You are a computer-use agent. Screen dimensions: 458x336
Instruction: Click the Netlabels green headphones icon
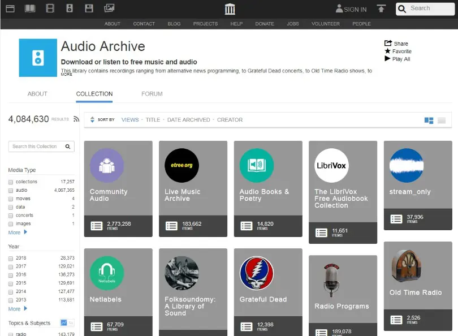pyautogui.click(x=107, y=273)
